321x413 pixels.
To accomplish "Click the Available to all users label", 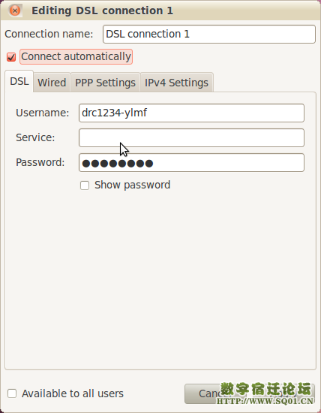I will (x=73, y=393).
